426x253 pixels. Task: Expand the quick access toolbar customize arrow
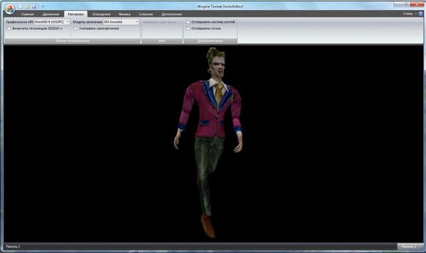(43, 6)
